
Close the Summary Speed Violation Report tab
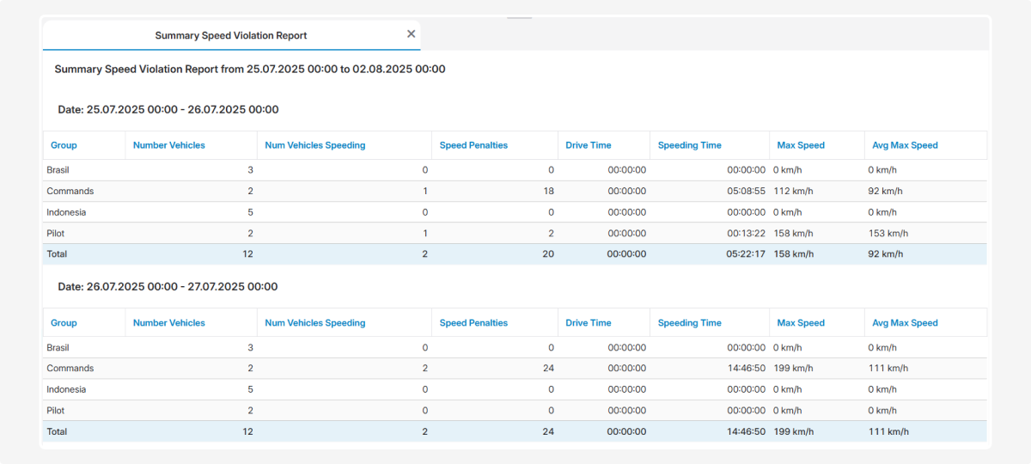(x=411, y=34)
